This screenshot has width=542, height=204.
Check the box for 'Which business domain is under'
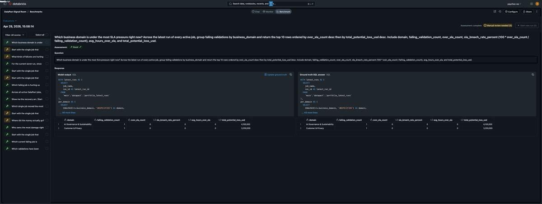point(47,42)
